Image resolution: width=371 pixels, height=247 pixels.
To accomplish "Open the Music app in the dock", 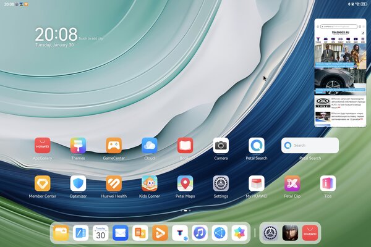I will (200, 233).
